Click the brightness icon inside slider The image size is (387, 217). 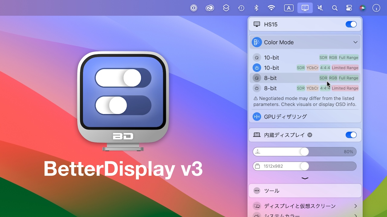tap(257, 152)
